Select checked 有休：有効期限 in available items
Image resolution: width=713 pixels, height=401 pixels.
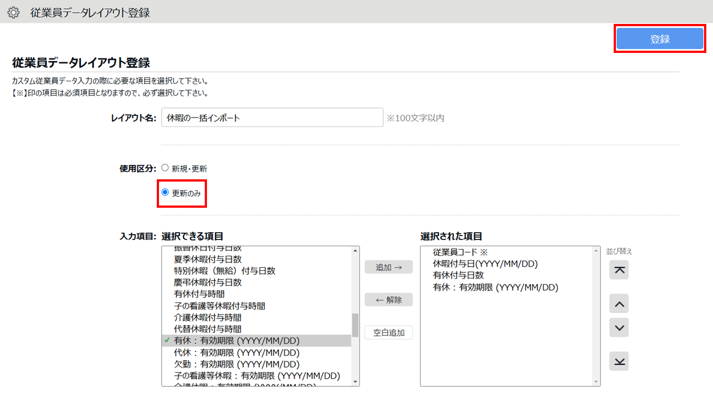tap(256, 341)
